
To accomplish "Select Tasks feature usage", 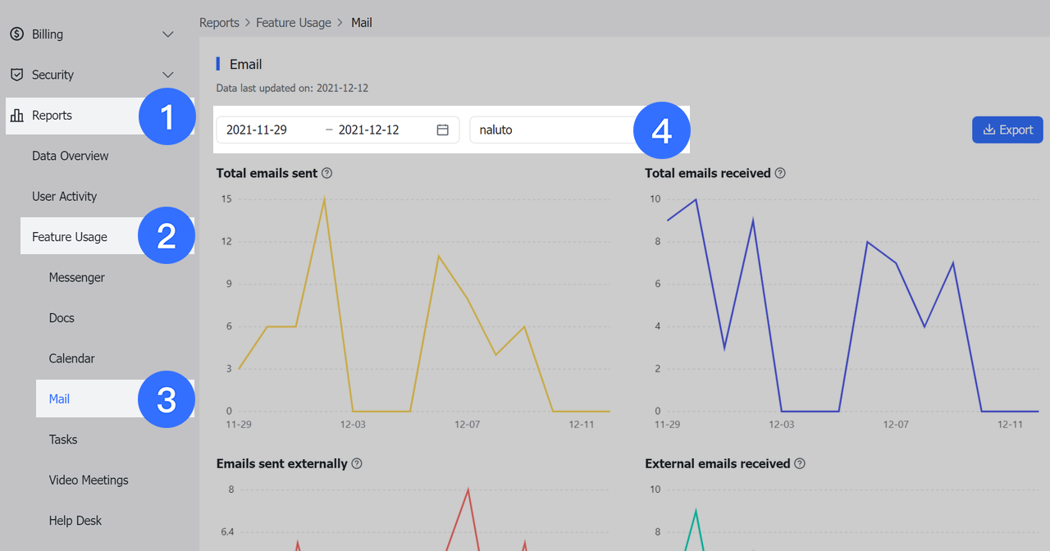I will (x=63, y=439).
